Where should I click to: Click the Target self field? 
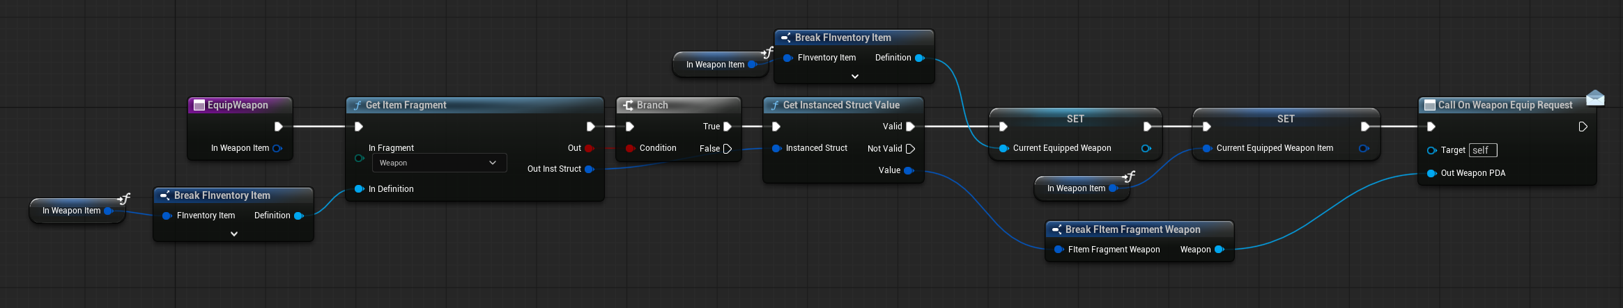(x=1482, y=150)
